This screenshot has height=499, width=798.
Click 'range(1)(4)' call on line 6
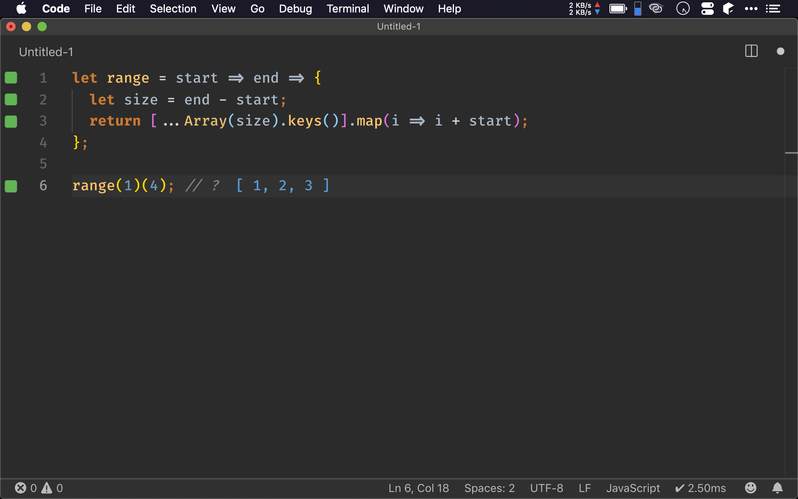[119, 186]
